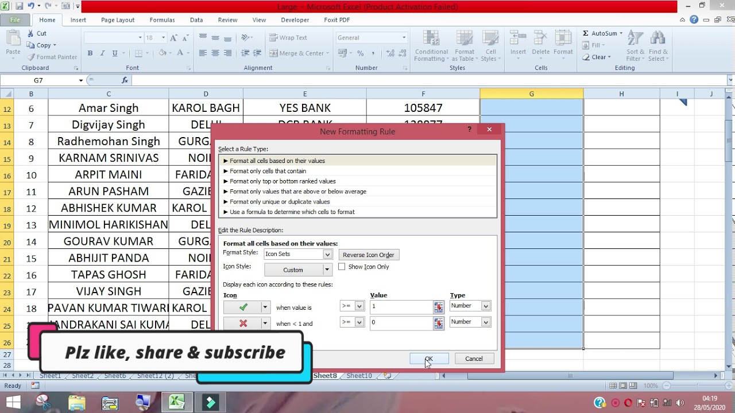Click the Fill Color bucket icon
The width and height of the screenshot is (735, 413).
point(163,53)
